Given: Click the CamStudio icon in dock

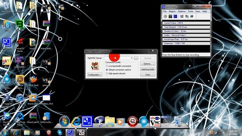Looking at the screenshot, I should tap(87, 121).
